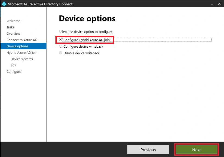Screen dimensions: 224x157
Task: Minimize the Azure AD Connect window
Action: (212, 4)
